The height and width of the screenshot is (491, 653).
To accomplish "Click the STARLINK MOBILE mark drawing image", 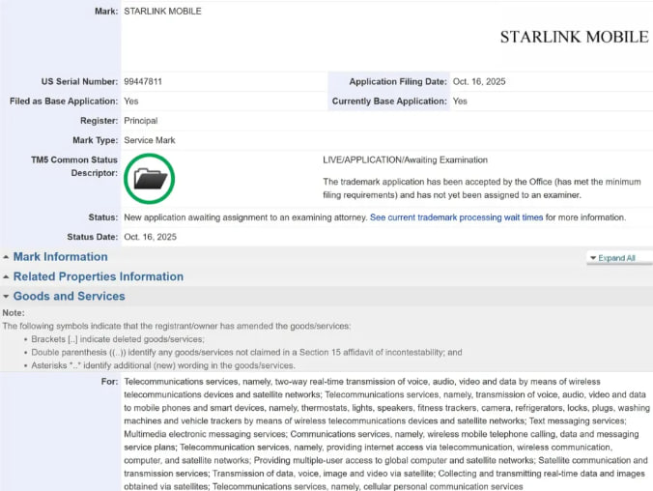I will click(x=575, y=37).
